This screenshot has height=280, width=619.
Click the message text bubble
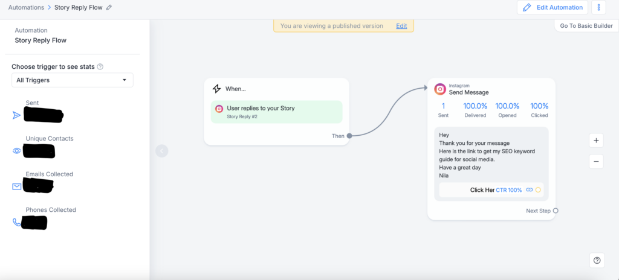[491, 164]
